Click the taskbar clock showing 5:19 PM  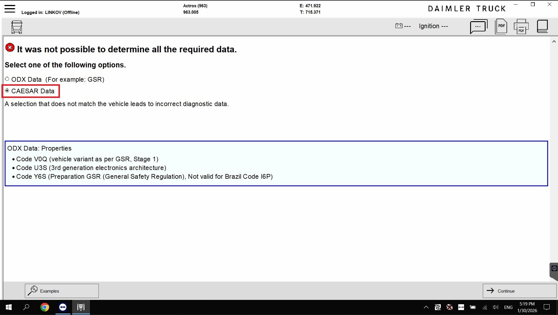coord(527,307)
